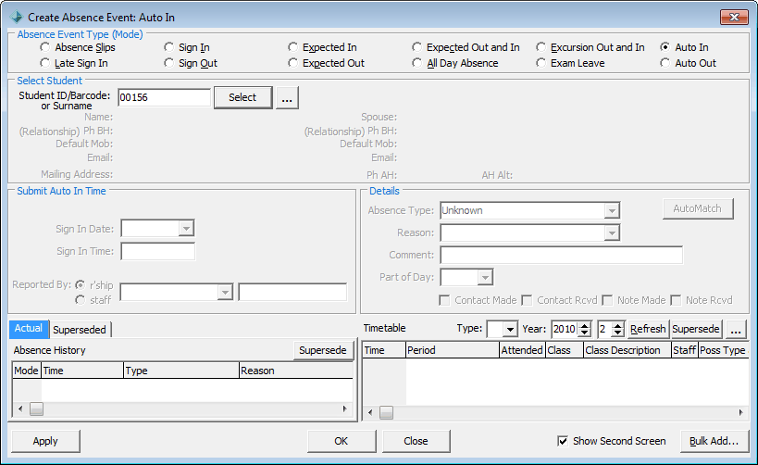Screen dimensions: 758x465
Task: Open the Sign In Date dropdown
Action: pyautogui.click(x=186, y=229)
